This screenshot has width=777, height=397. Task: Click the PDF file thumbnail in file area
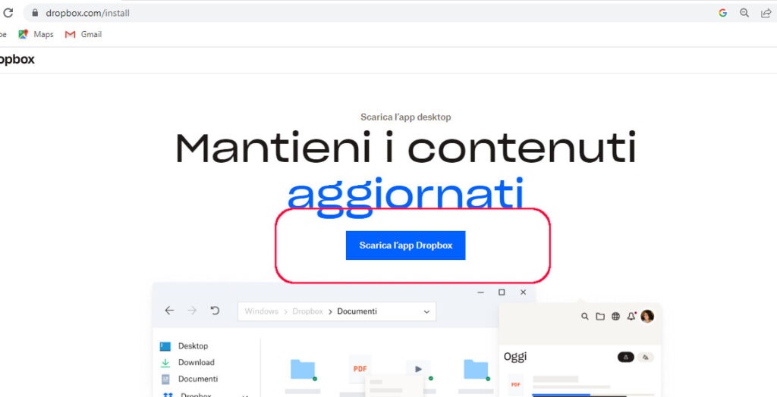point(360,369)
